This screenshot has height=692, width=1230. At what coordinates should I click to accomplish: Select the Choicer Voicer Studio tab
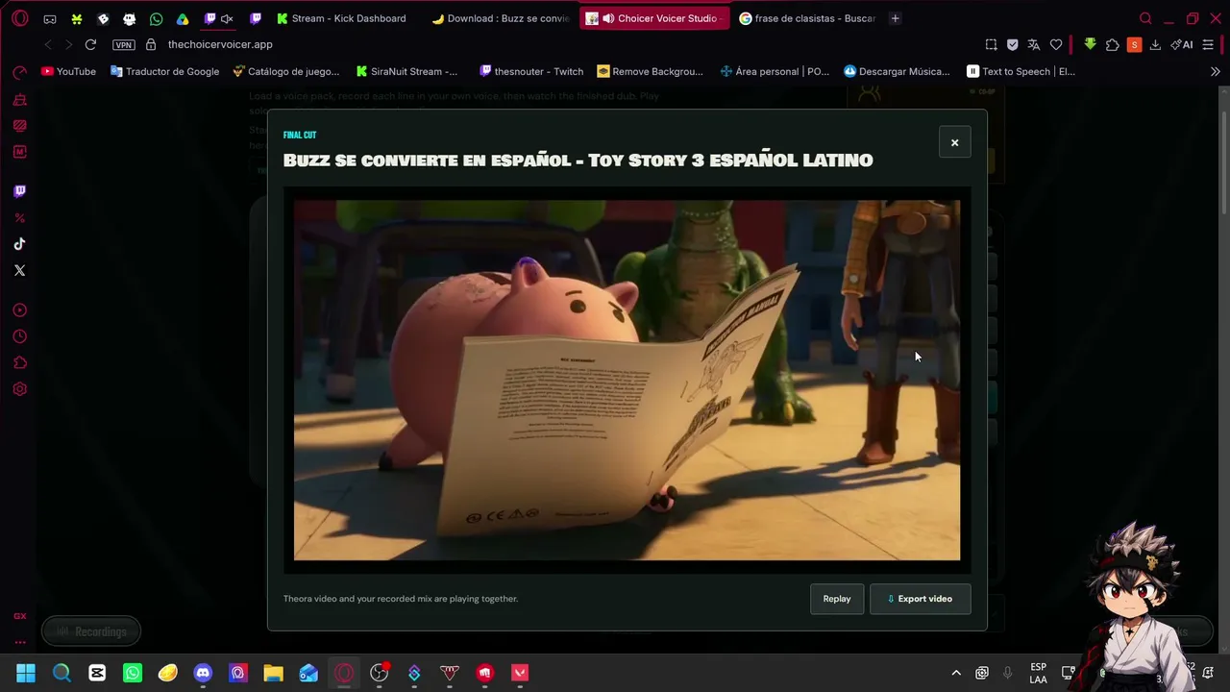coord(654,18)
